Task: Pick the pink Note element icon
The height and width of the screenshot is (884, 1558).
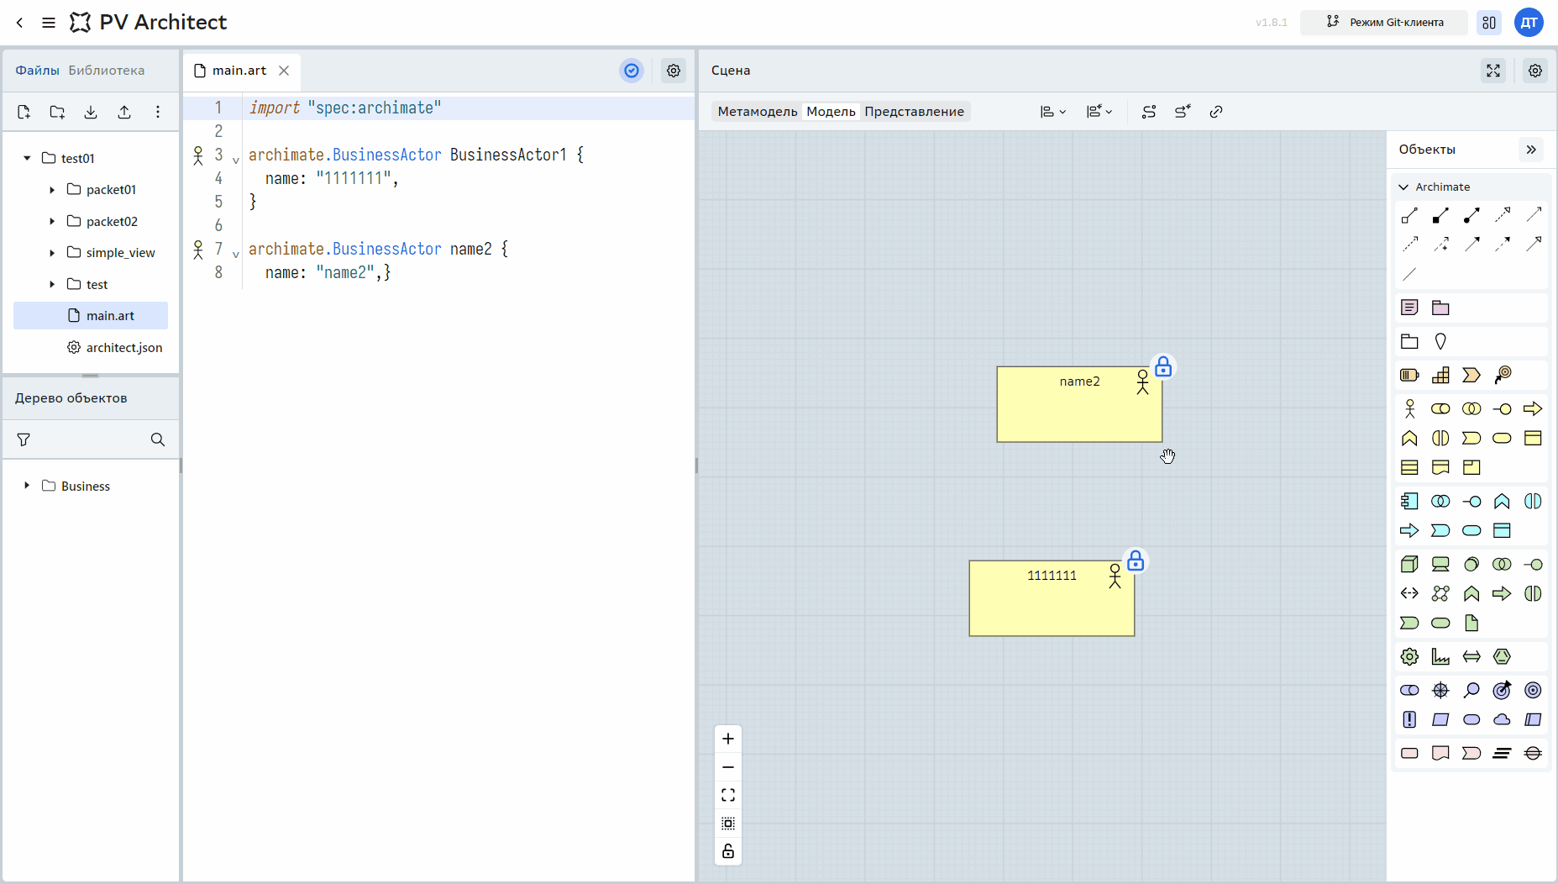Action: click(1409, 308)
